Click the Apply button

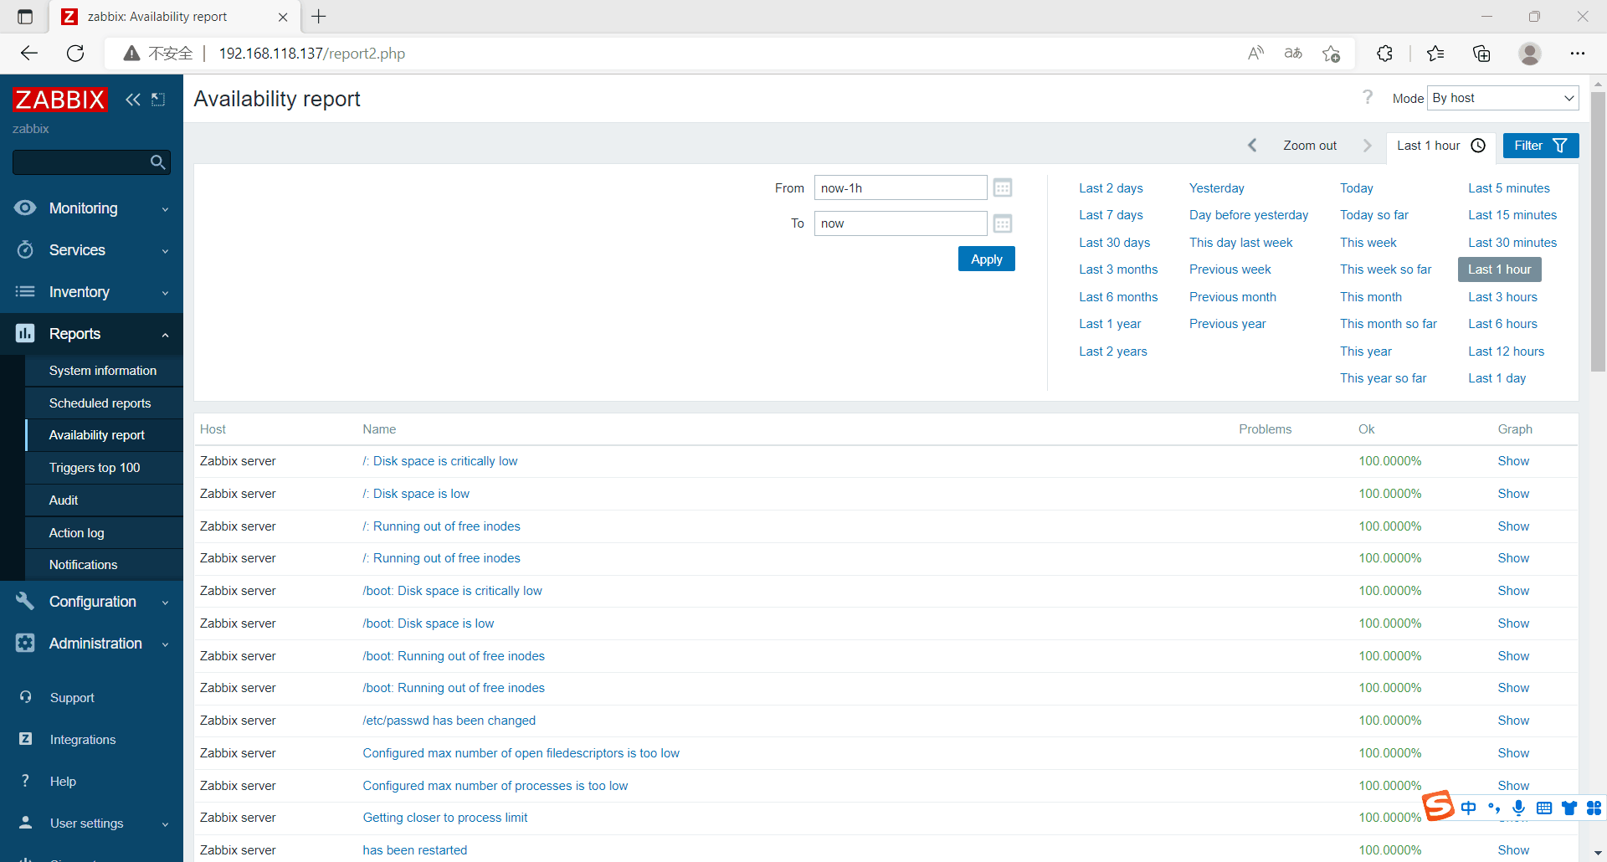[987, 259]
